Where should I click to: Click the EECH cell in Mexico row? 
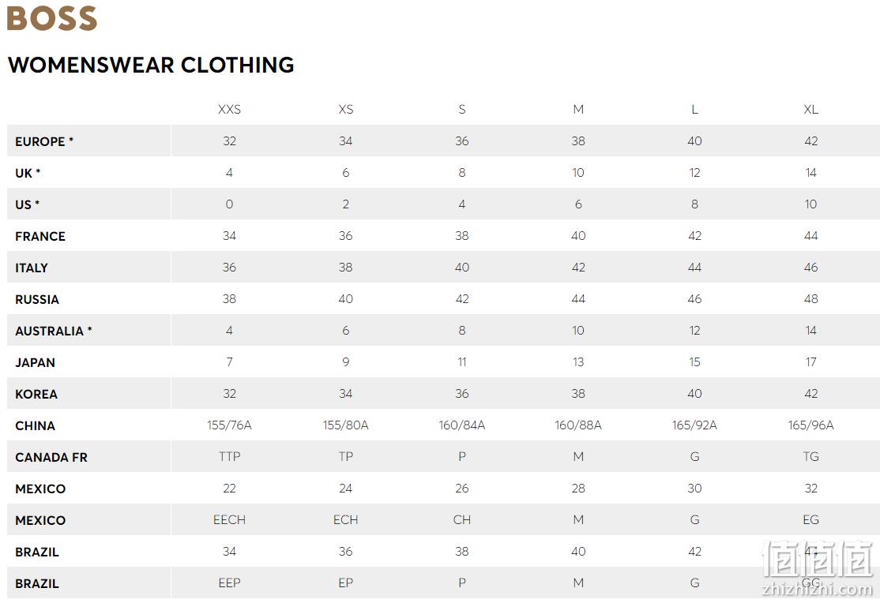[230, 520]
